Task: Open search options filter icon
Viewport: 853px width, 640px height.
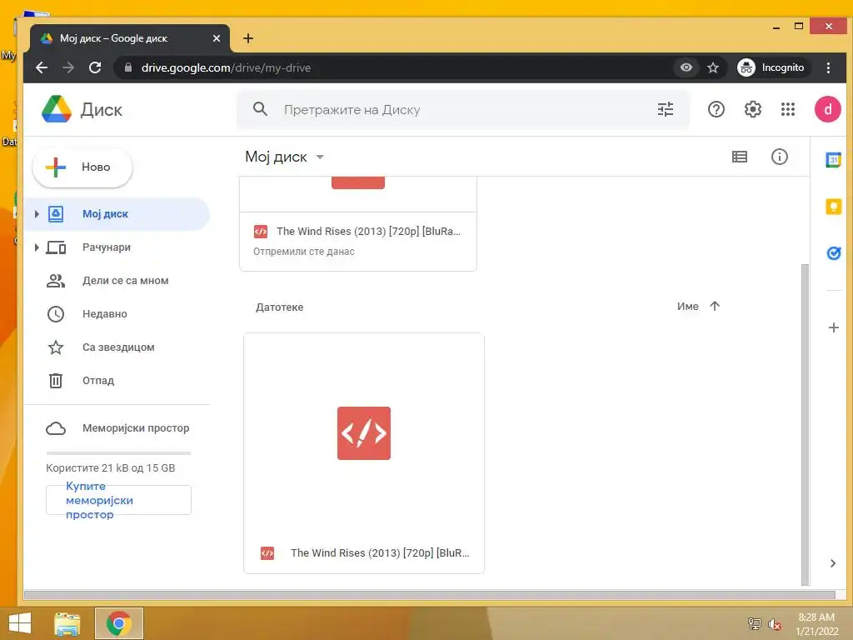Action: tap(666, 109)
